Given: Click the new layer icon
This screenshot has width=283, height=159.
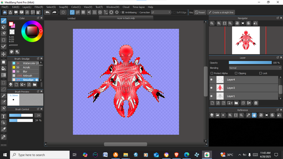Looking at the screenshot, I should 212,103.
